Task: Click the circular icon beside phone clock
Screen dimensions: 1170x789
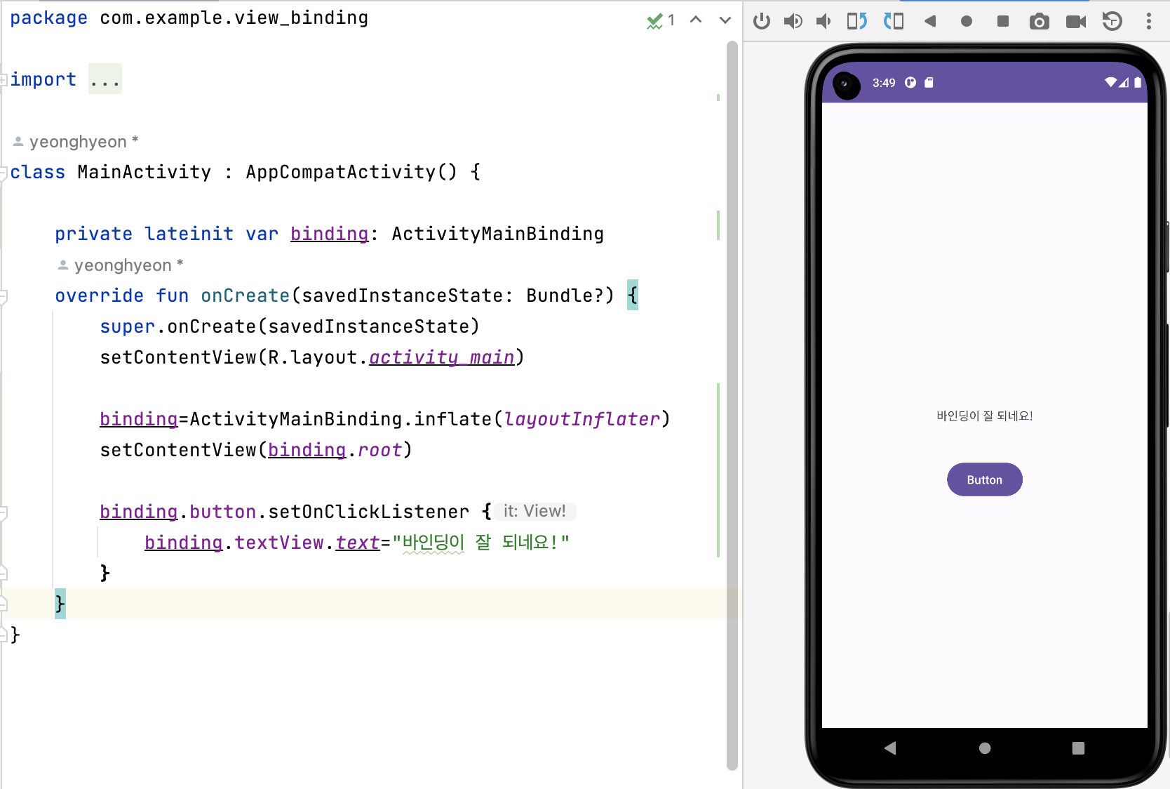Action: coord(910,82)
